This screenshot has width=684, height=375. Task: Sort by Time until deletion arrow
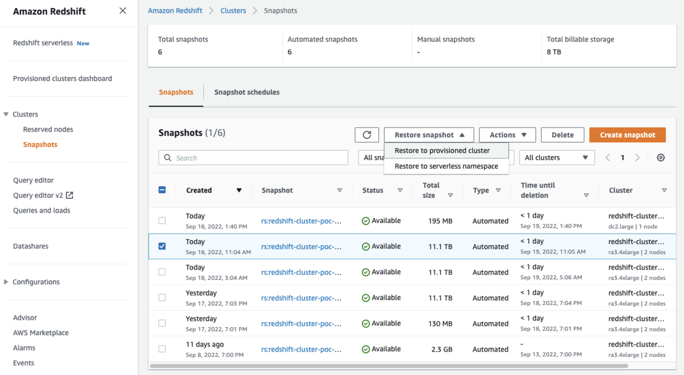pos(586,195)
